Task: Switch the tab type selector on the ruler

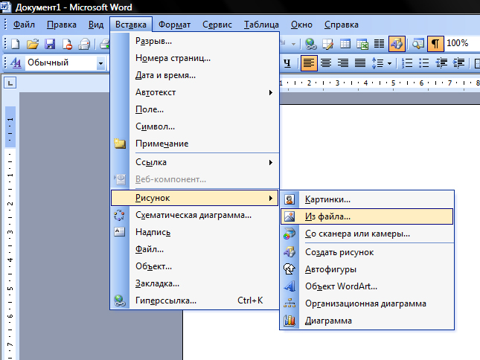Action: (x=10, y=83)
